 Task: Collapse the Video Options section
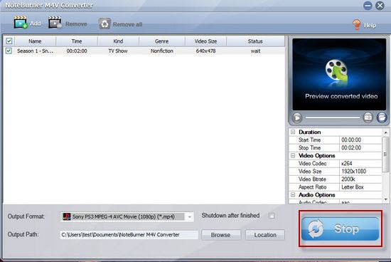(x=293, y=156)
